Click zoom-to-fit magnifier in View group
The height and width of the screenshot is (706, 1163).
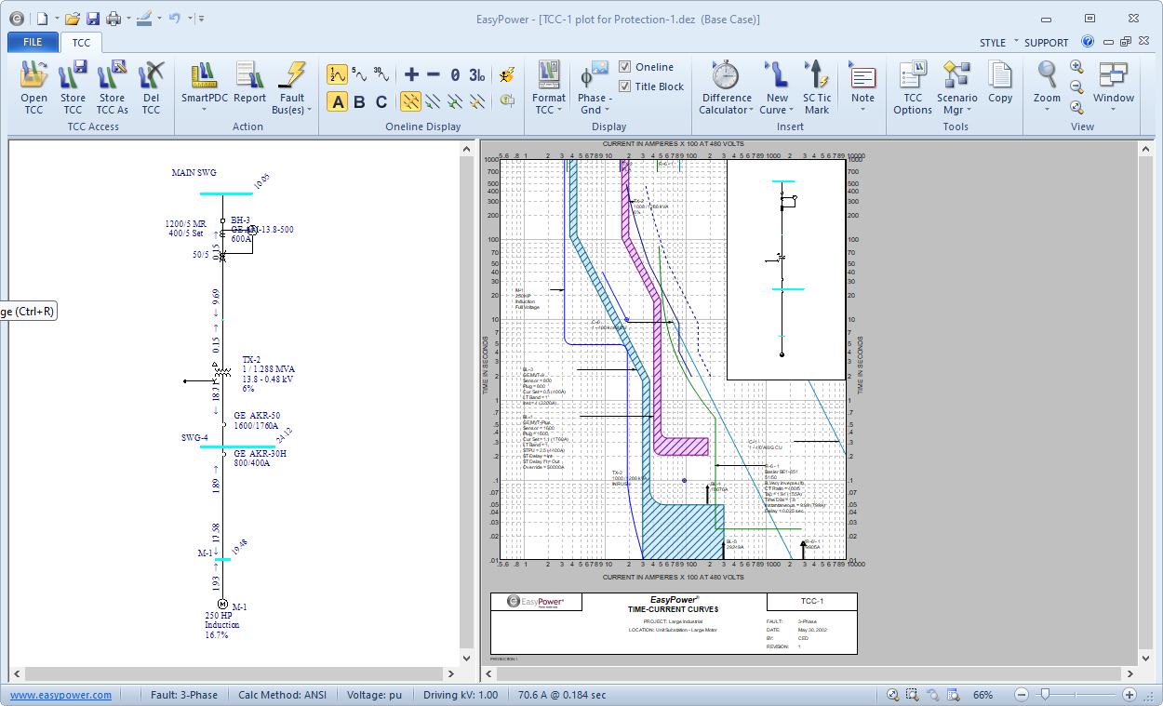(x=1076, y=107)
